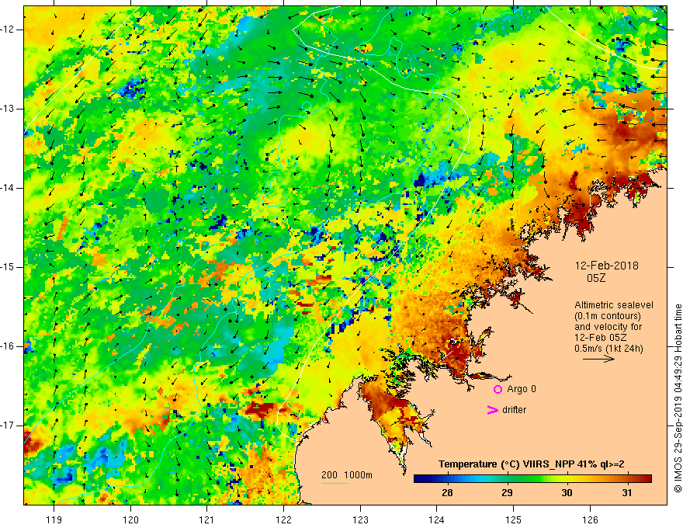Click the color bar label '29'
The width and height of the screenshot is (683, 528).
[507, 493]
